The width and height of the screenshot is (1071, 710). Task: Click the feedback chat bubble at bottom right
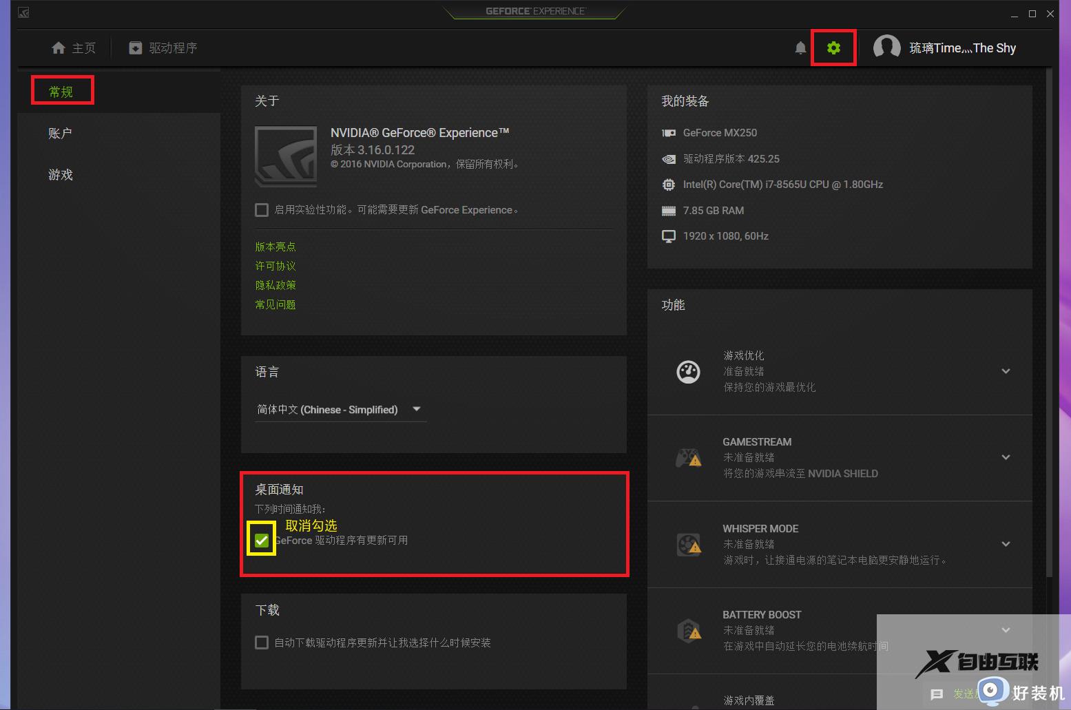[x=937, y=694]
